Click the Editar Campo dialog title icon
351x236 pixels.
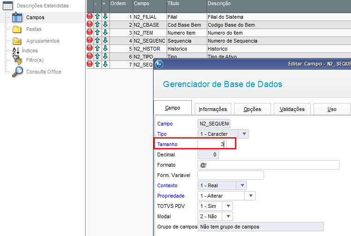point(159,64)
